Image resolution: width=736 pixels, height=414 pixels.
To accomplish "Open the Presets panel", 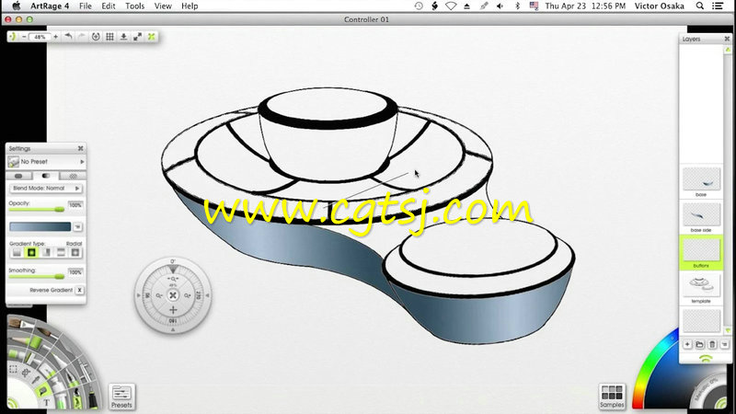I will [121, 397].
